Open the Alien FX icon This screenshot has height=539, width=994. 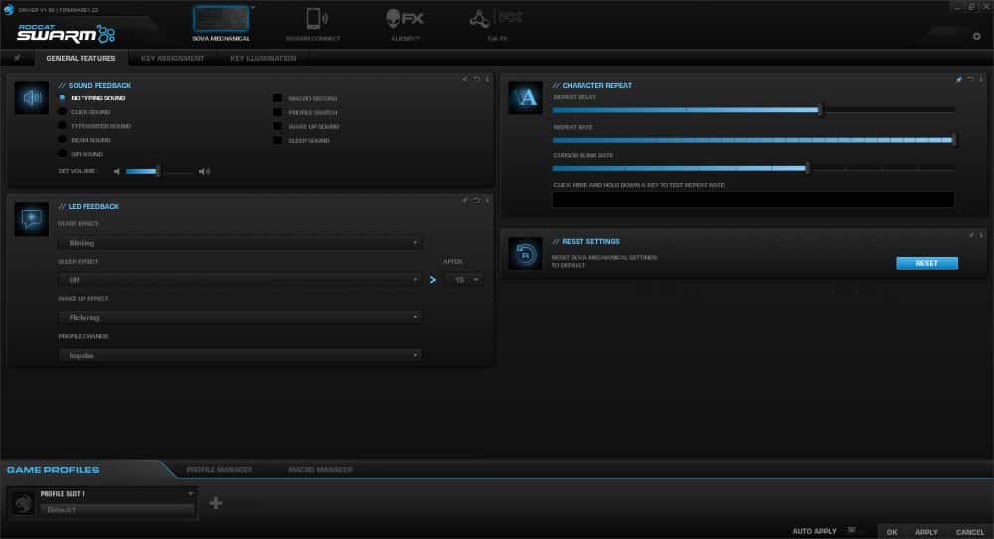coord(405,18)
